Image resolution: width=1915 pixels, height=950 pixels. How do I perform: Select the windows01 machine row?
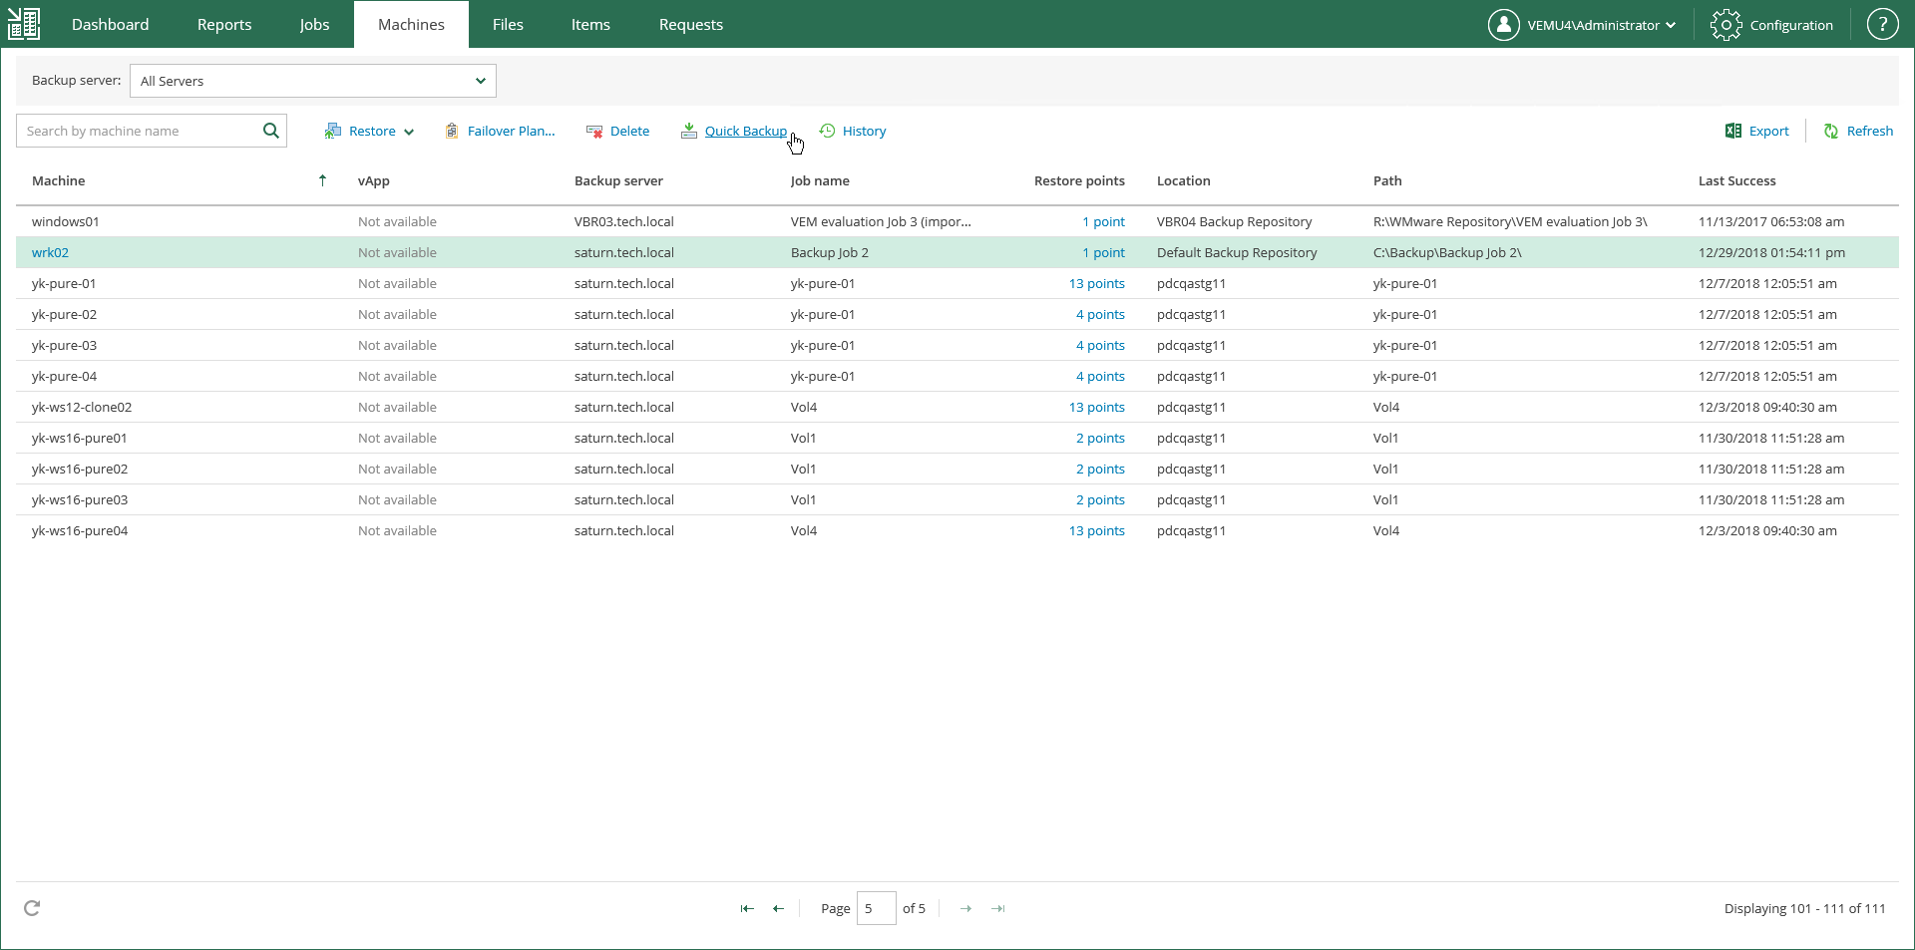point(957,221)
